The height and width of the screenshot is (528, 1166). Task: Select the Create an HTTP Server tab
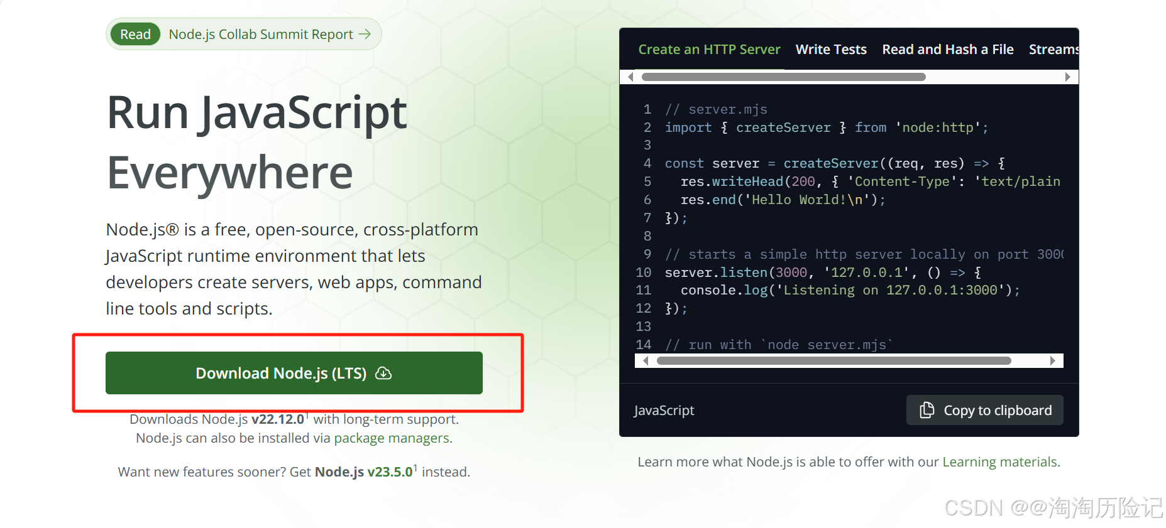pos(709,50)
